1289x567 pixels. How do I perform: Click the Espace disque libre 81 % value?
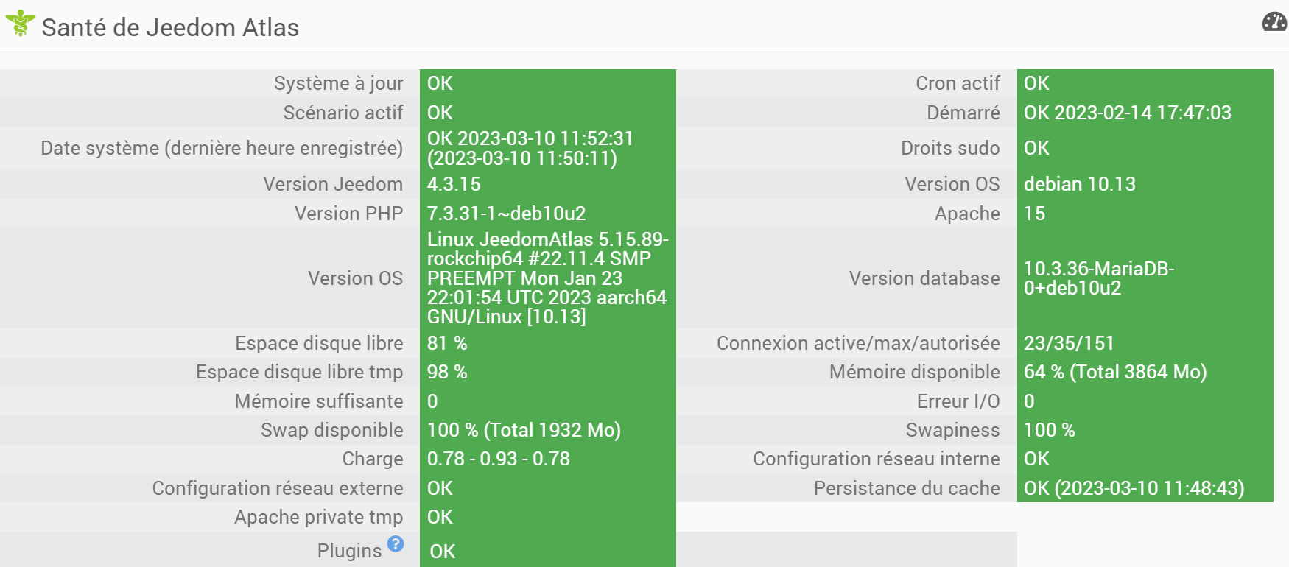(447, 343)
